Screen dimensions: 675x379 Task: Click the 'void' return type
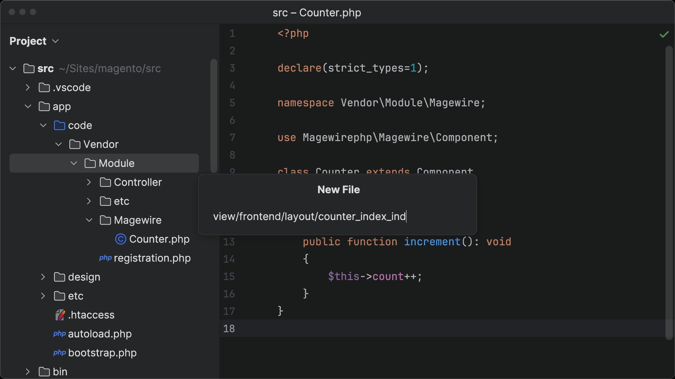point(499,241)
